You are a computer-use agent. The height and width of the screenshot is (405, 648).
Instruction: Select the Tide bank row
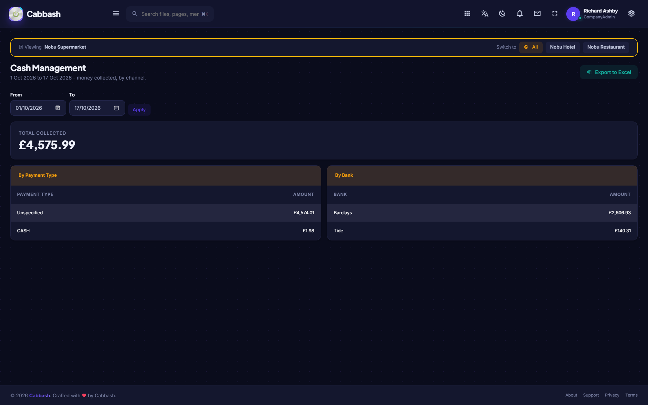(482, 231)
